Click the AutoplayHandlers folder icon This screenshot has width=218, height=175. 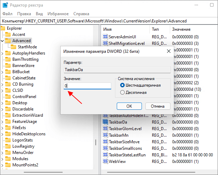point(8,53)
